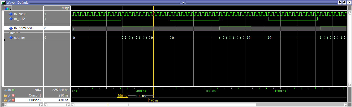Click the 290 ns value in cursor value column
The height and width of the screenshot is (107, 352).
click(63, 95)
